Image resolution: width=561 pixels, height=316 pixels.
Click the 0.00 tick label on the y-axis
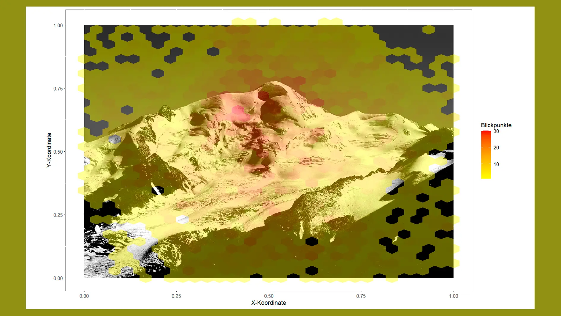[58, 278]
